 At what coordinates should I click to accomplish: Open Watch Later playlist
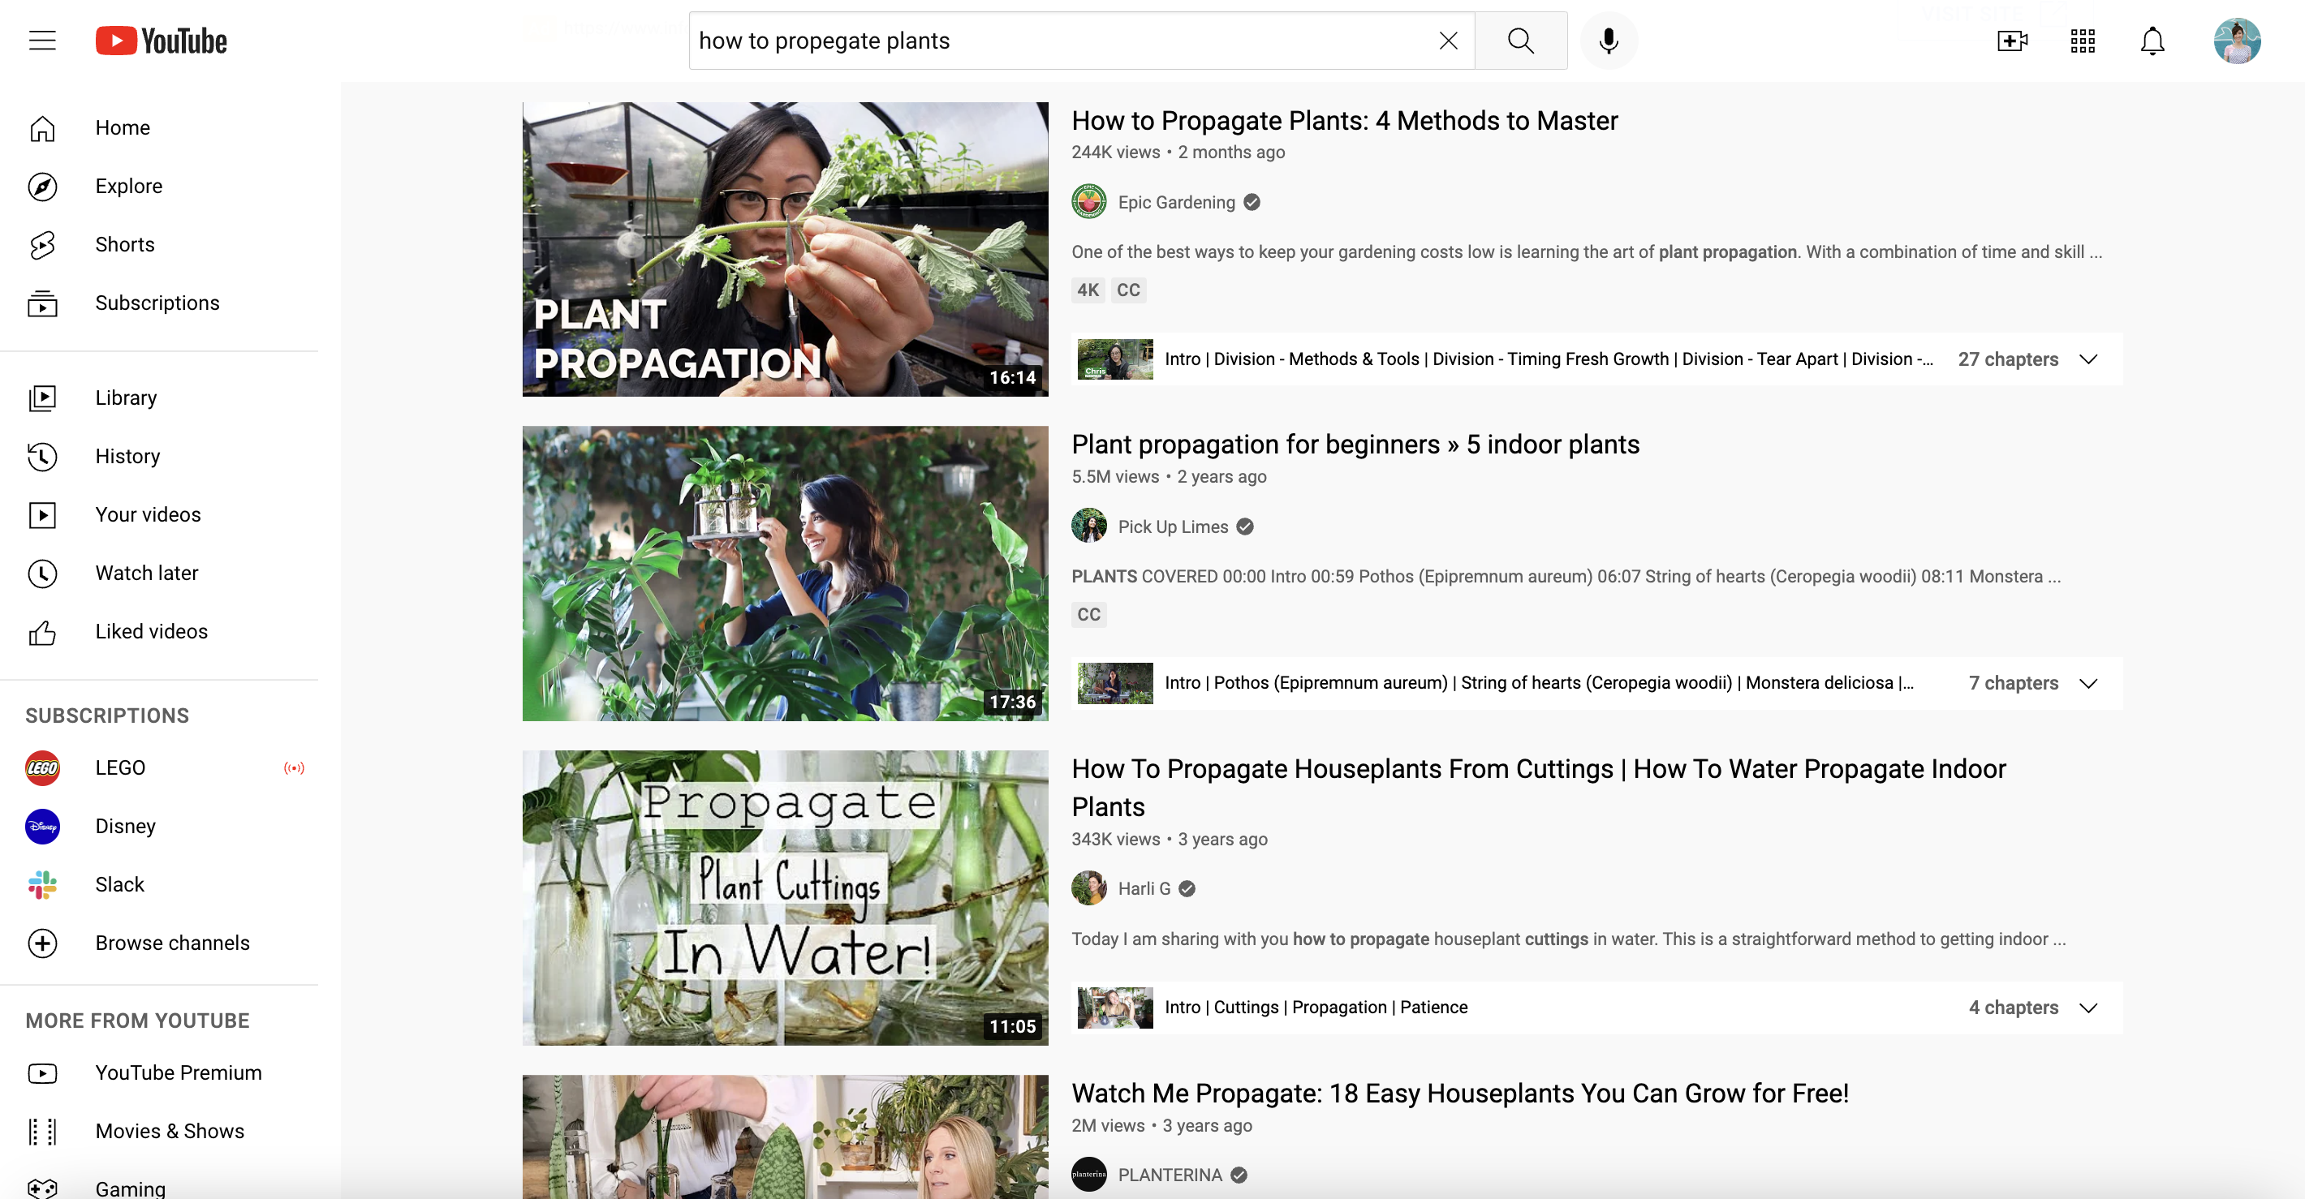click(146, 571)
